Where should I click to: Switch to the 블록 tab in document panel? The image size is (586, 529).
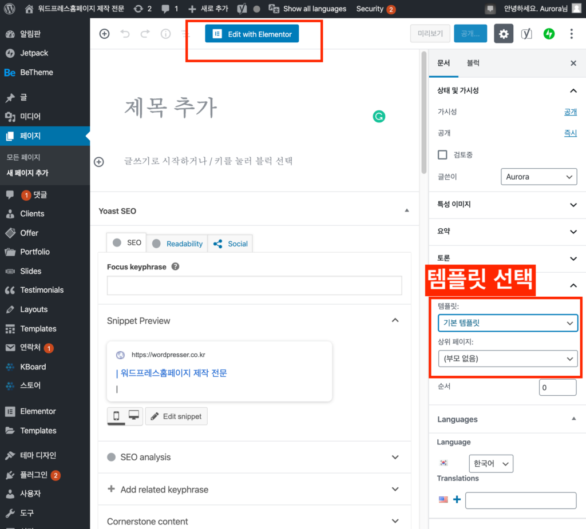(472, 63)
